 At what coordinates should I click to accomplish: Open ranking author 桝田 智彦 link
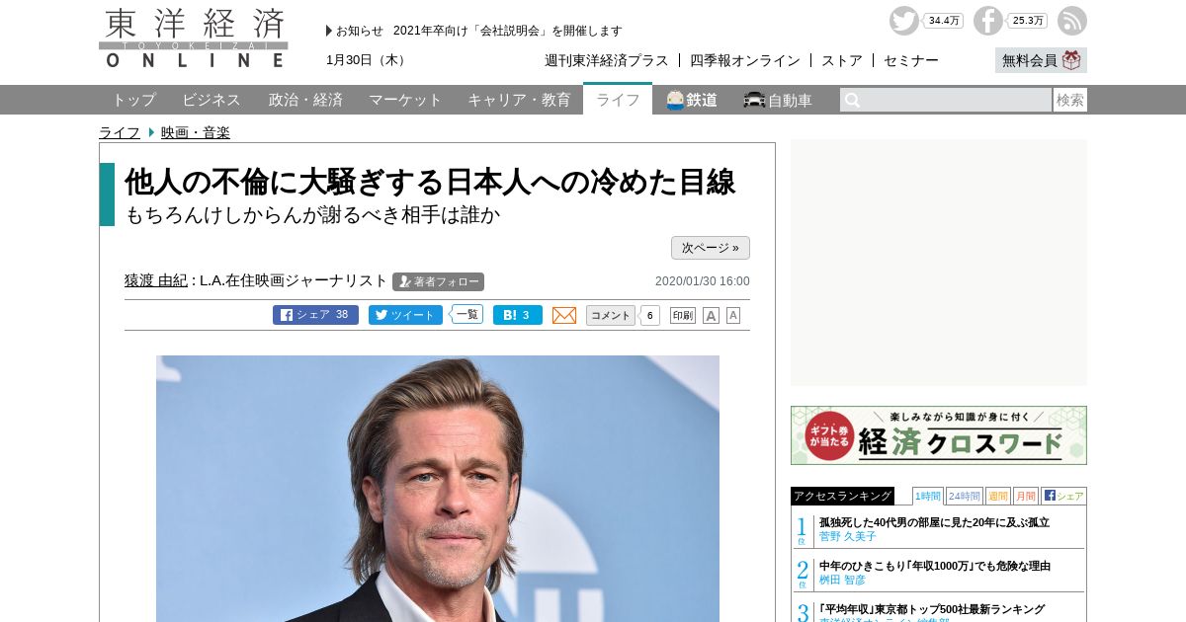pos(842,580)
